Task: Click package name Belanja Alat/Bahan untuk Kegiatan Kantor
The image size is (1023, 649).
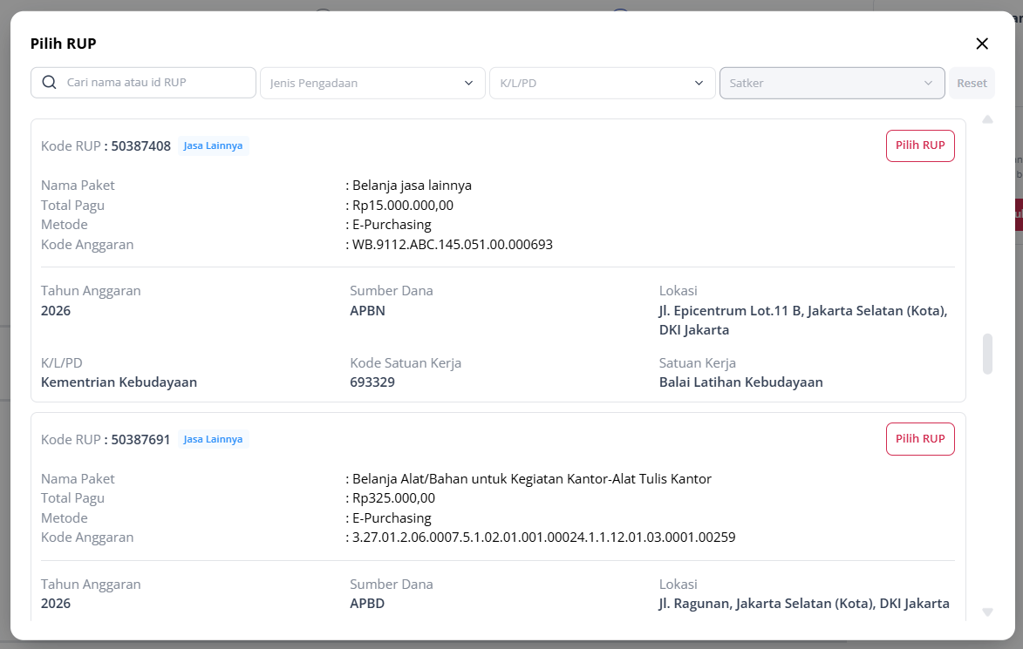Action: (532, 479)
